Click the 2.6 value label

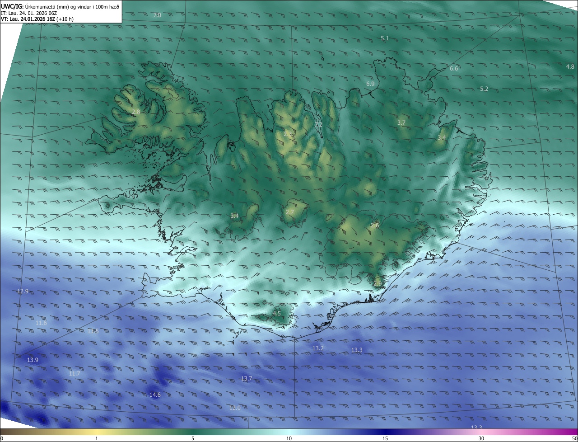(375, 226)
